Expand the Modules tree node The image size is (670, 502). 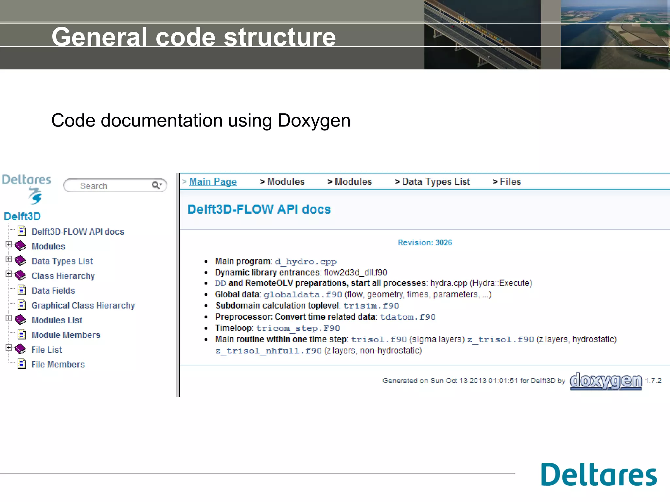point(9,244)
